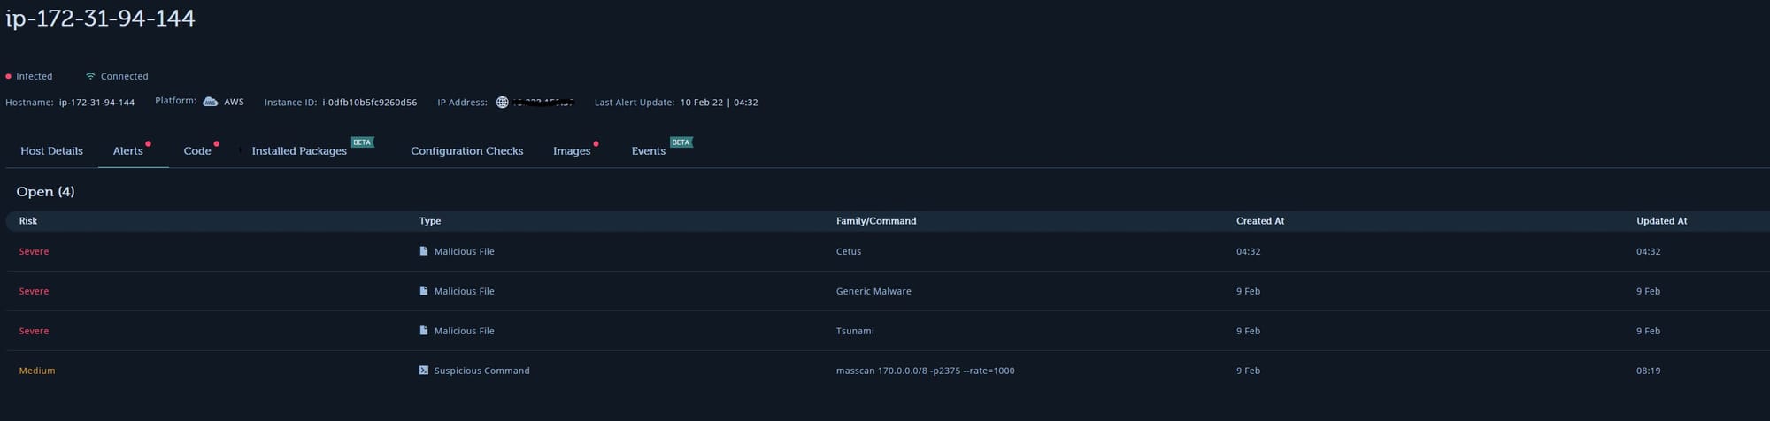Click the green Connected wifi icon
Screen dimensions: 1770x421
[x=90, y=76]
